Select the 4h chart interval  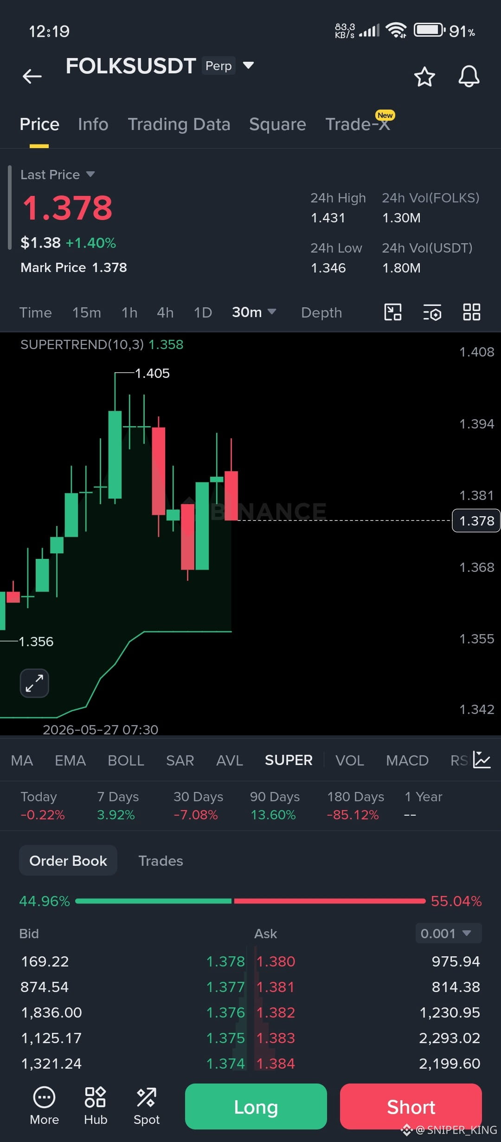165,312
